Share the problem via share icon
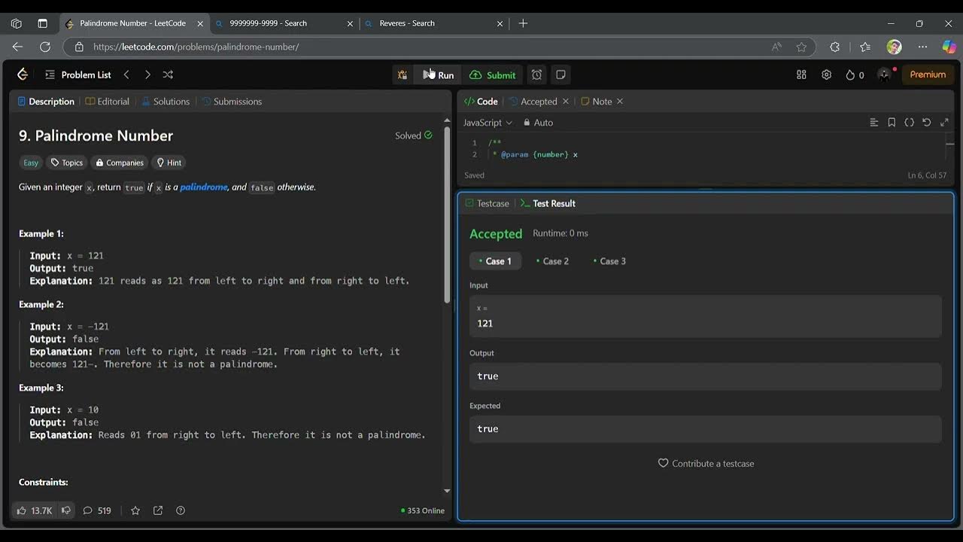Viewport: 963px width, 542px height. 158,510
